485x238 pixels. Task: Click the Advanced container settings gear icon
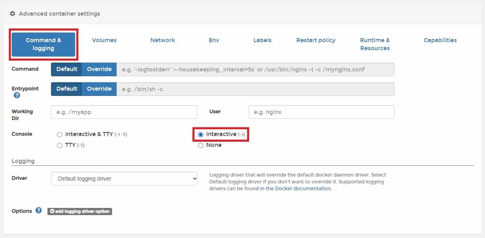[x=12, y=14]
